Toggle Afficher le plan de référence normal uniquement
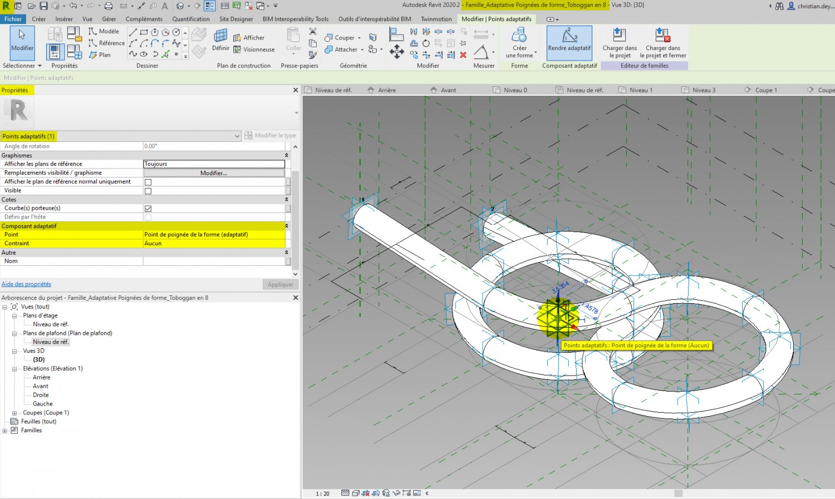The image size is (835, 499). click(x=148, y=182)
